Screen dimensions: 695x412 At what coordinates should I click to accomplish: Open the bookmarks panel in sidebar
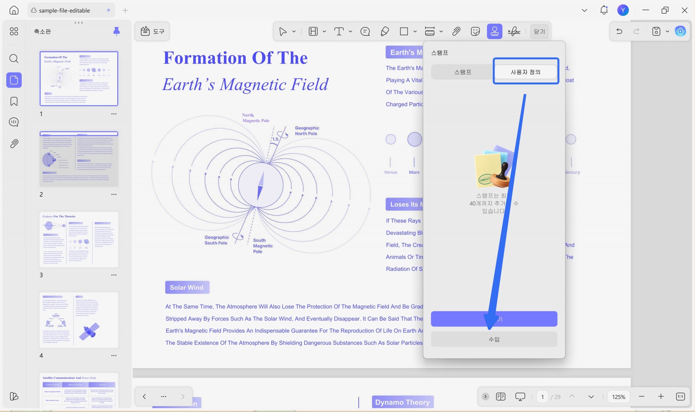click(x=14, y=101)
